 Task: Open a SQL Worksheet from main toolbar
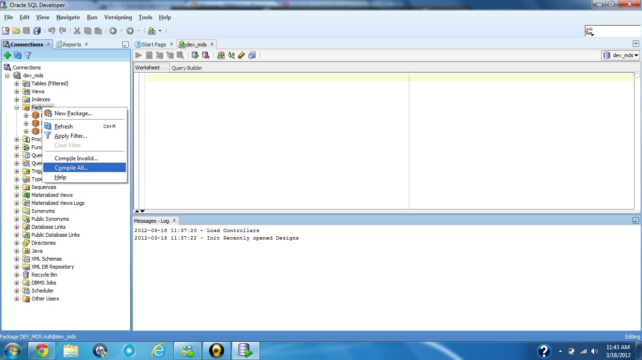click(152, 31)
